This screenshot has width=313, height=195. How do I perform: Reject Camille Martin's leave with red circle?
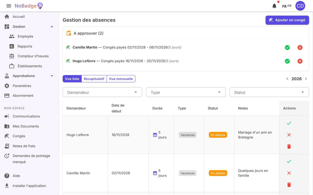(300, 48)
